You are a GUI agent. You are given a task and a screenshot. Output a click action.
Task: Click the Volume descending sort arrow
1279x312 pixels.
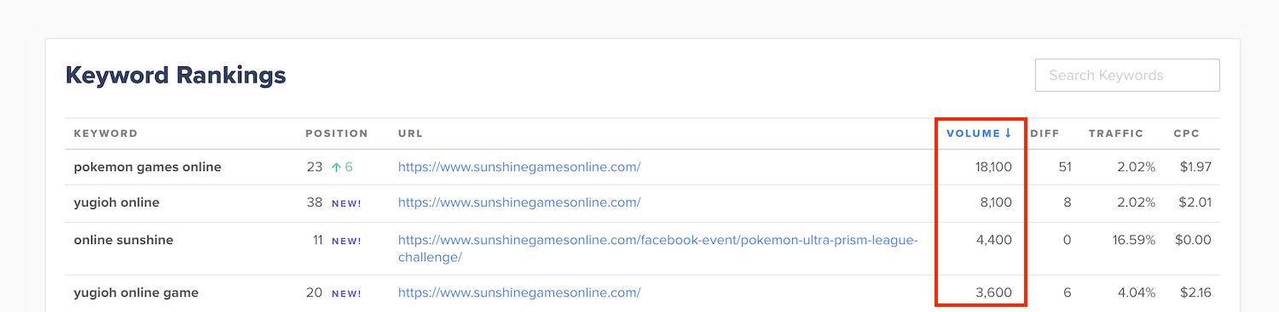coord(1008,133)
